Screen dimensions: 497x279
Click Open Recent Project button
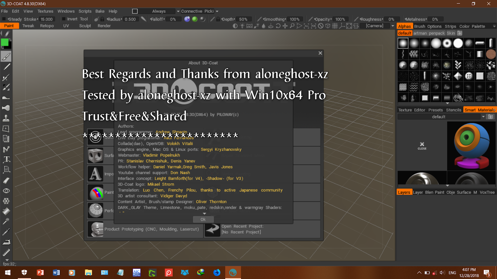(x=262, y=229)
